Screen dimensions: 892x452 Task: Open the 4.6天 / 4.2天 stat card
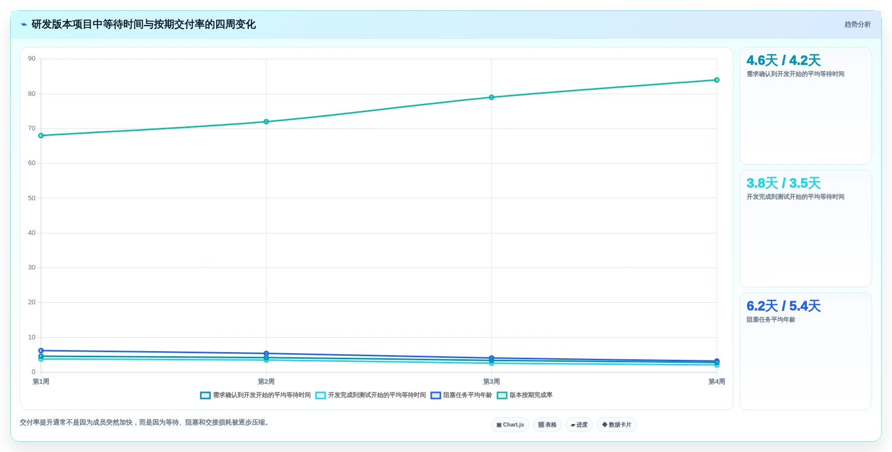[x=806, y=106]
